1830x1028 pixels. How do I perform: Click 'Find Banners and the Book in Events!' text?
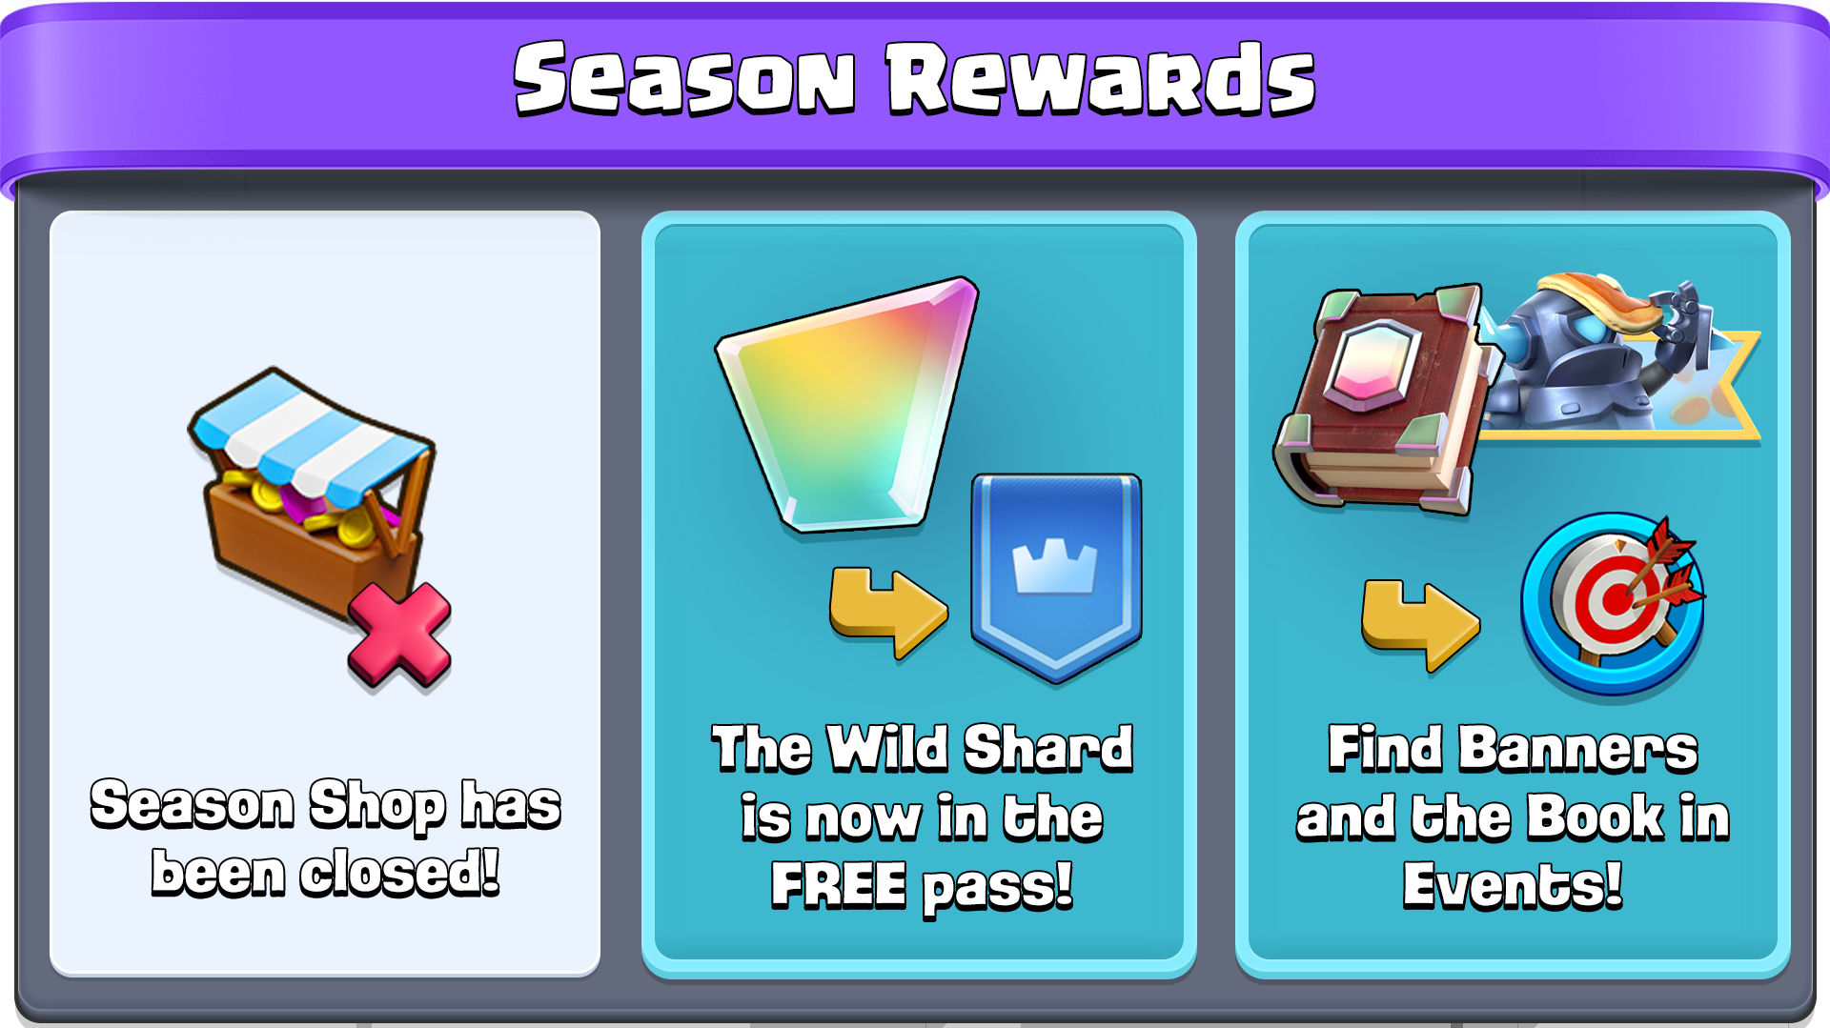point(1513,818)
